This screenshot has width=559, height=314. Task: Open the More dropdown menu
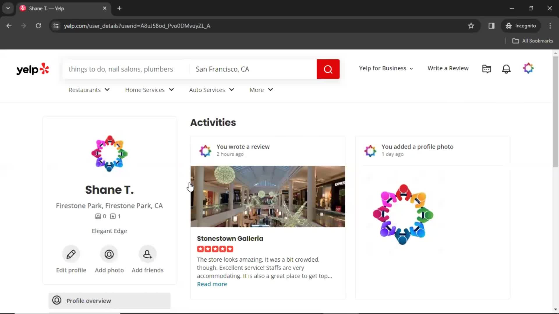point(261,90)
